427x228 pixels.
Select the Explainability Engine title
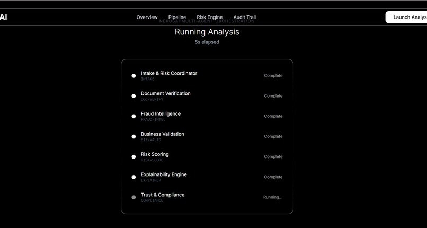(164, 174)
